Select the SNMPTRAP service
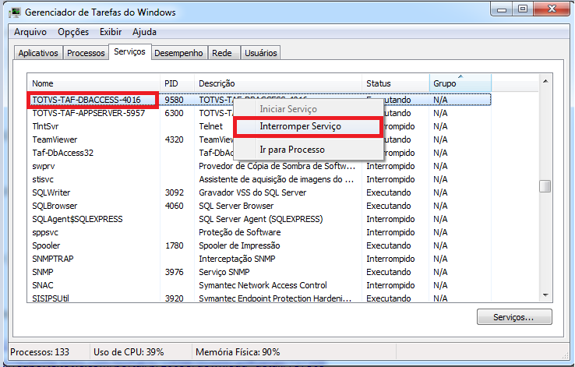 53,259
